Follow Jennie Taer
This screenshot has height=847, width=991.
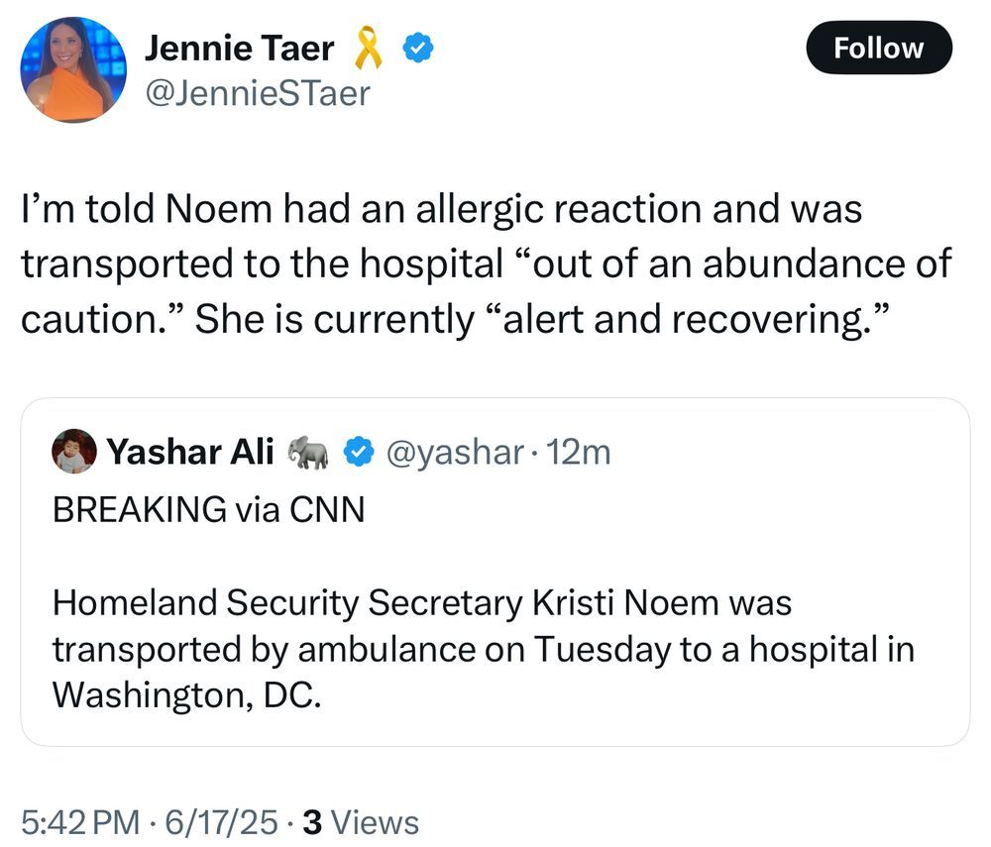click(878, 49)
